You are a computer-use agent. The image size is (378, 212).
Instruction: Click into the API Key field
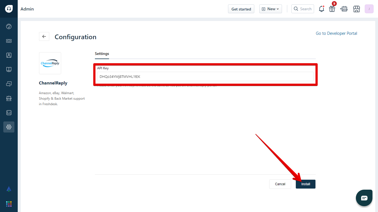pyautogui.click(x=205, y=76)
